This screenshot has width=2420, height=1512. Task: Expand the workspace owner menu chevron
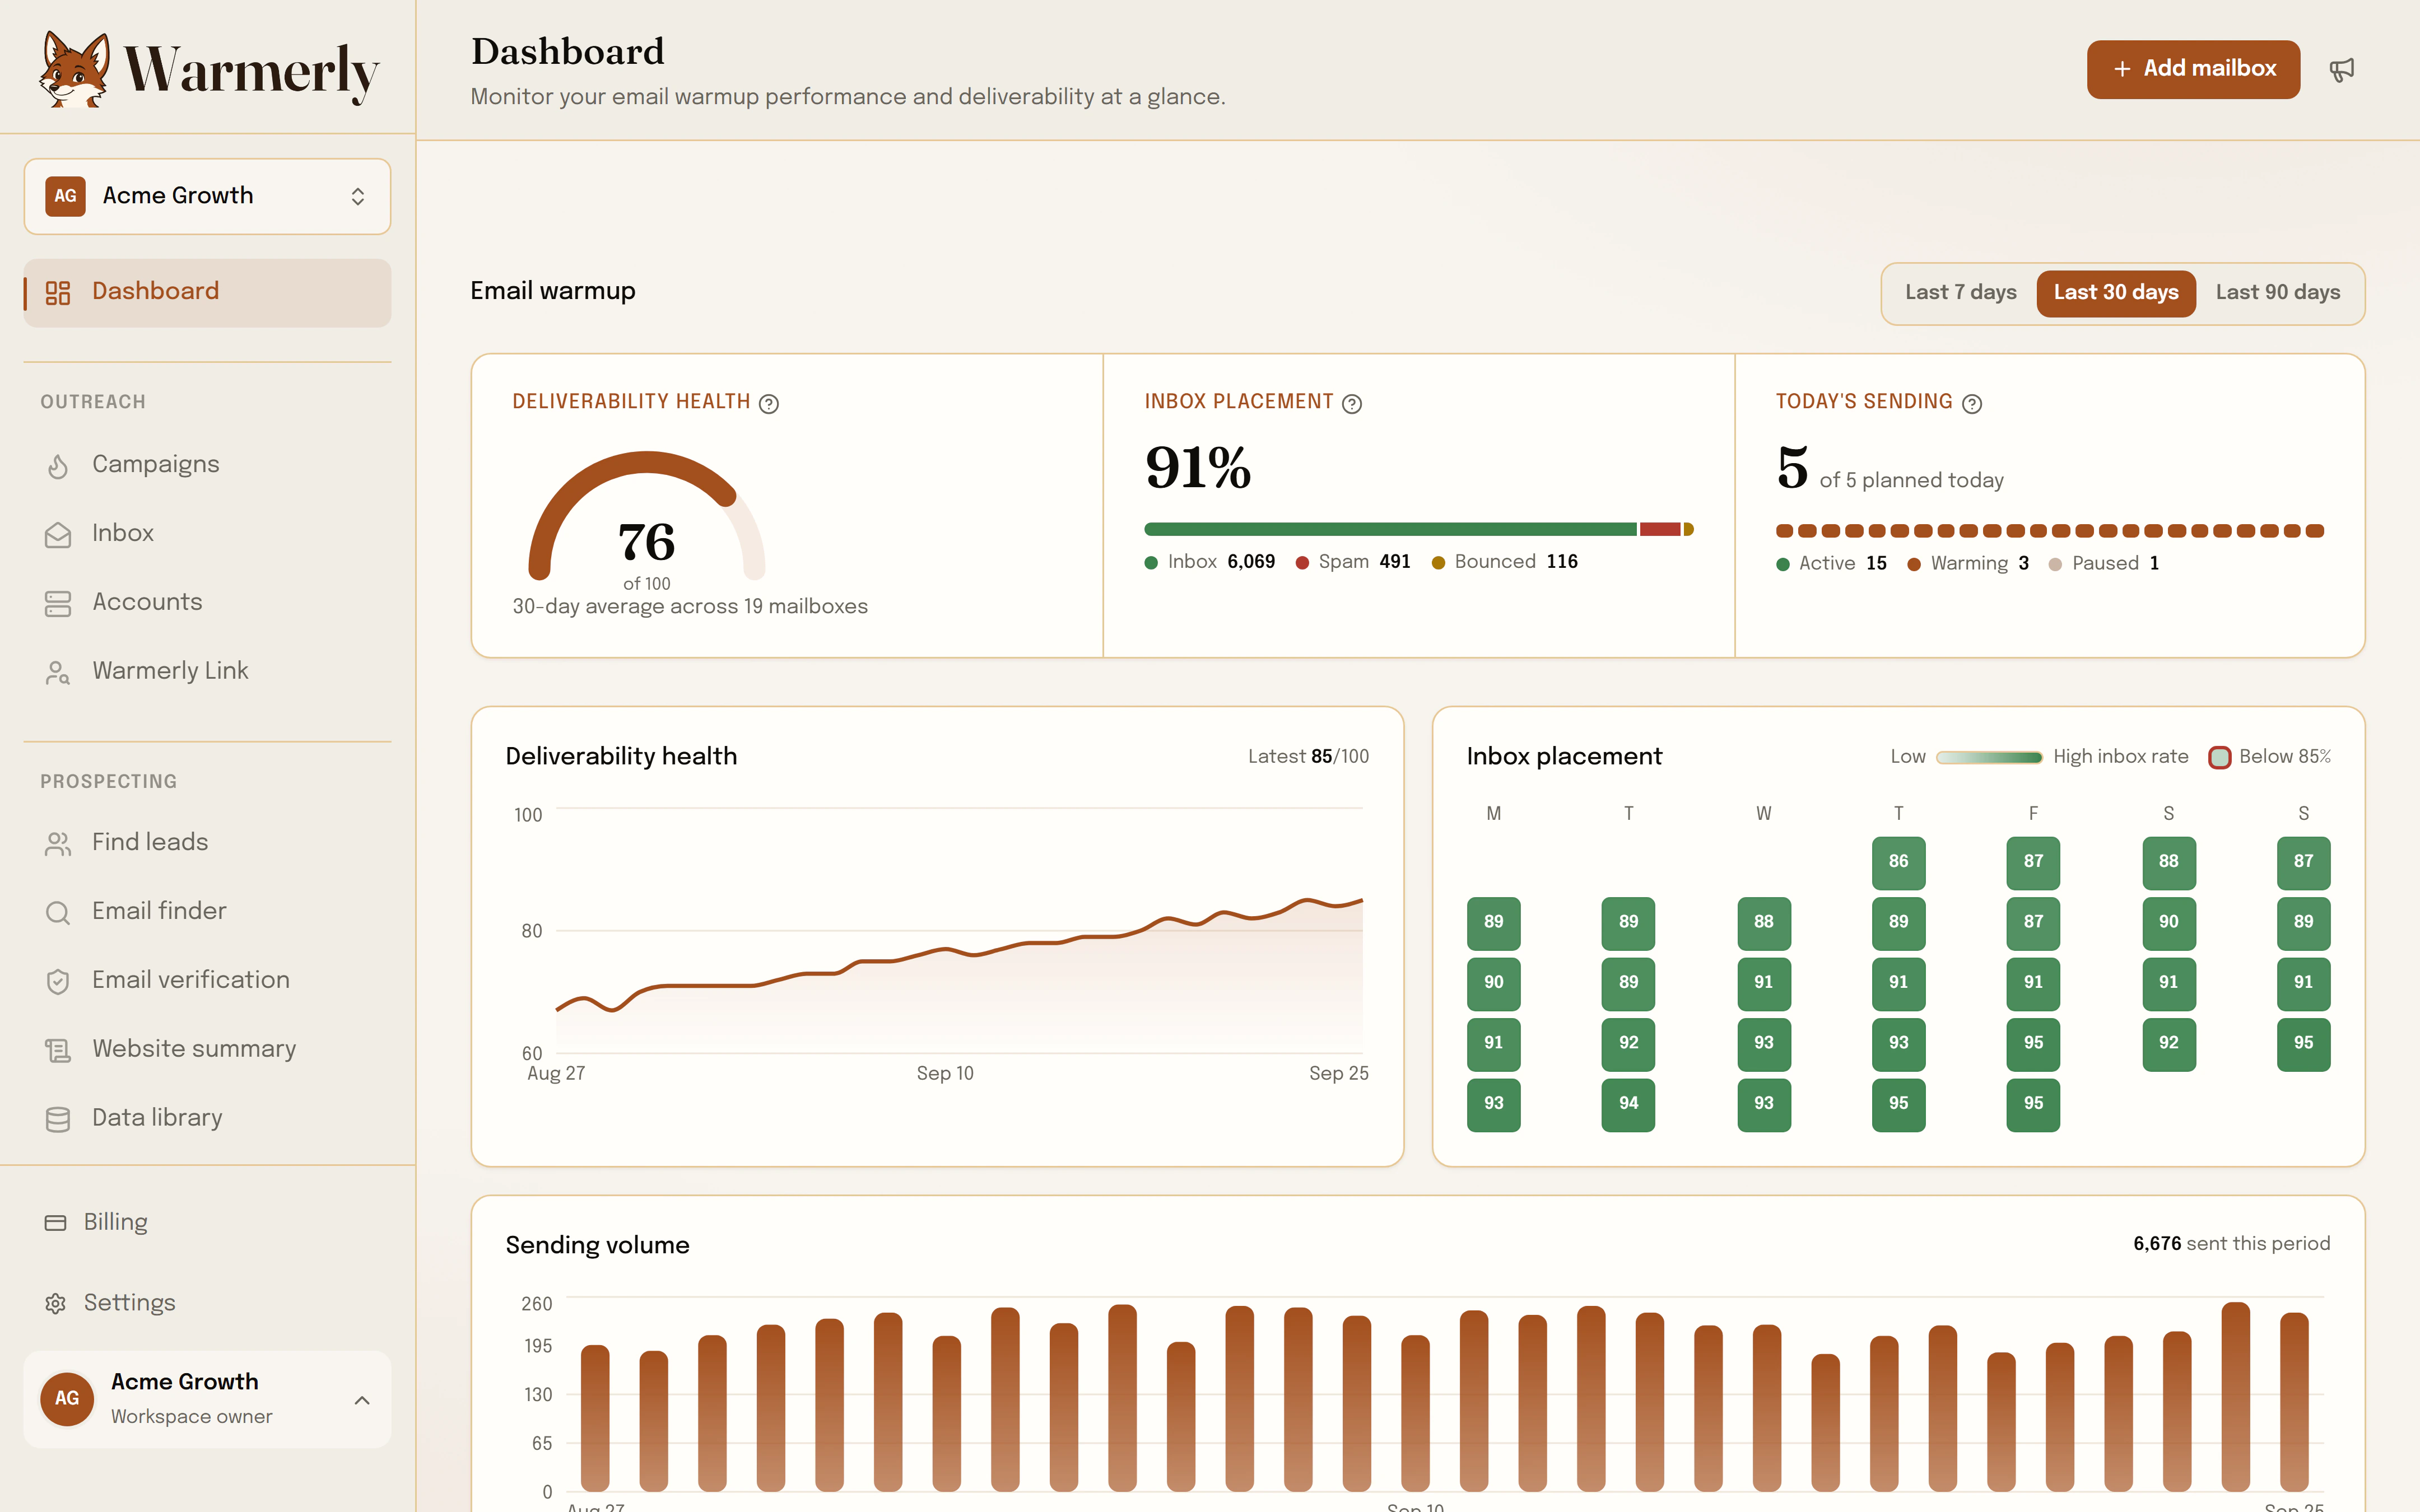click(362, 1400)
